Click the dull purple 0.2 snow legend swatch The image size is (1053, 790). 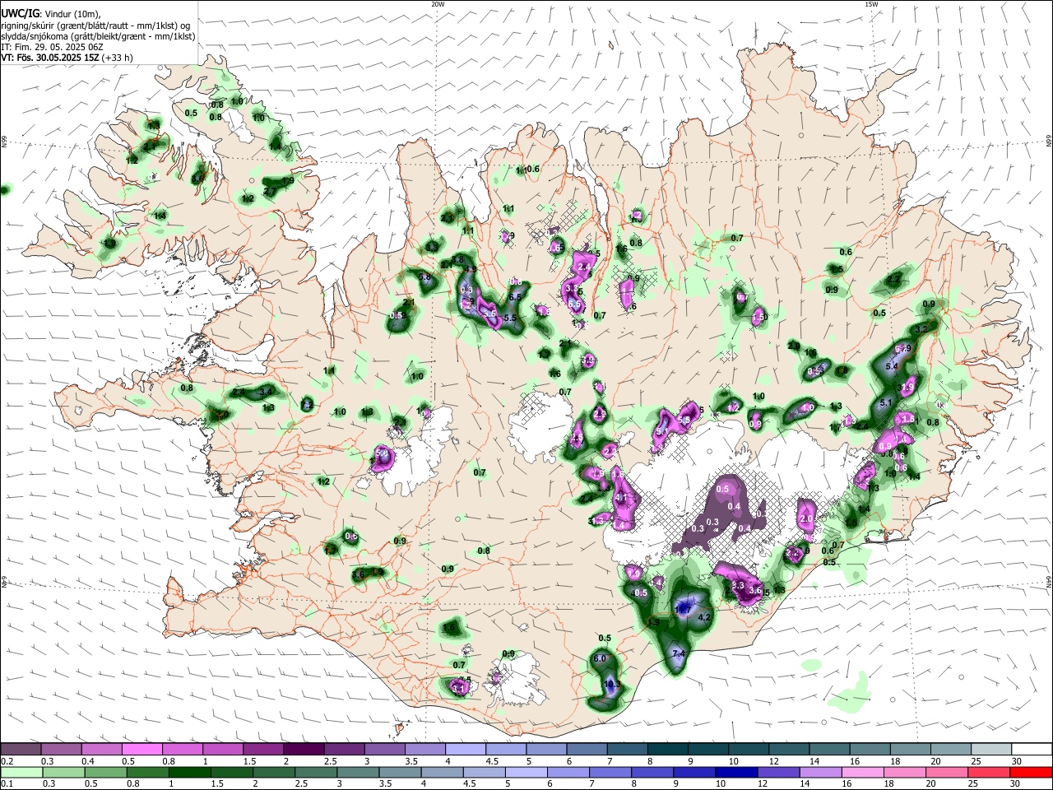[x=21, y=750]
